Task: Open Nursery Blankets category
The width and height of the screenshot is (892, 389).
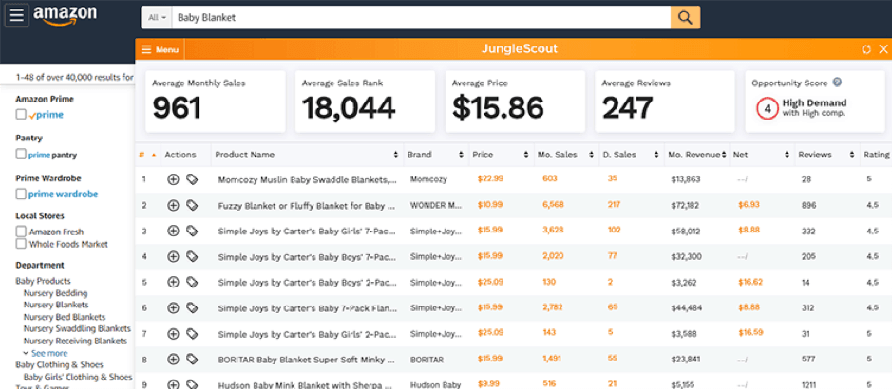Action: [56, 305]
